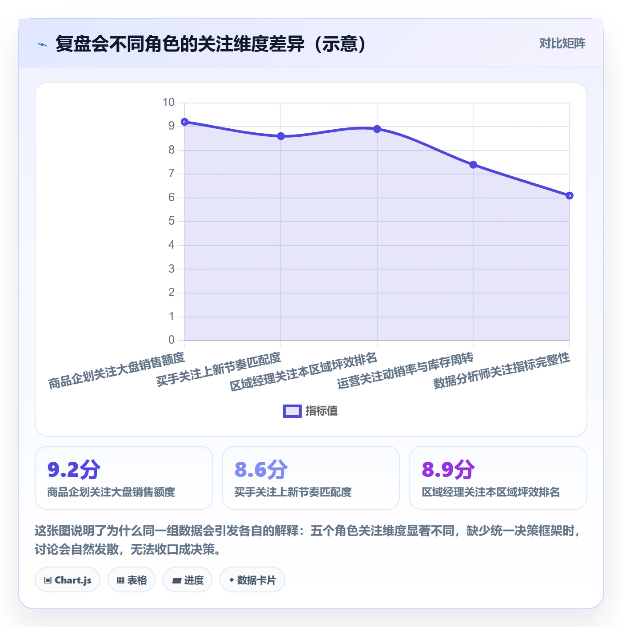Click x-axis label 运营关注动销率与库存周转

[x=405, y=370]
